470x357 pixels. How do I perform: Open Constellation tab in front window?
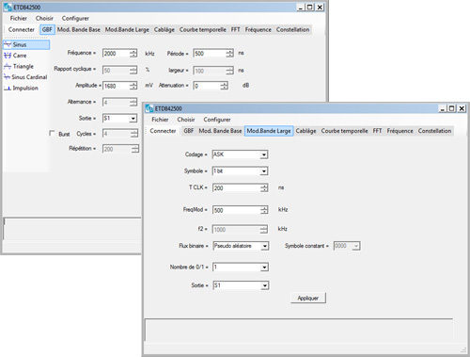click(x=434, y=131)
